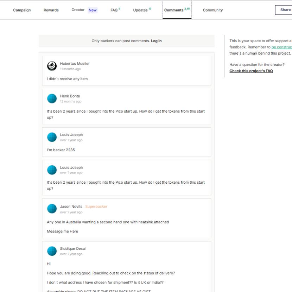This screenshot has height=292, width=292.
Task: Open the Creator tab
Action: point(78,10)
